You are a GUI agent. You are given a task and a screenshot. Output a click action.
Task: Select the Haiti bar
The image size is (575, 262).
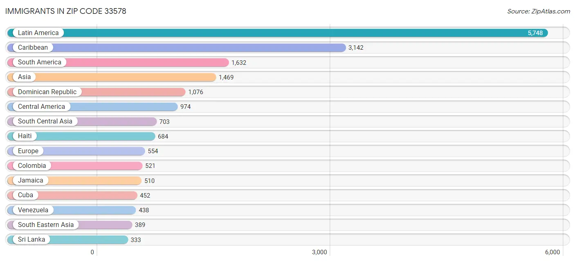click(102, 136)
